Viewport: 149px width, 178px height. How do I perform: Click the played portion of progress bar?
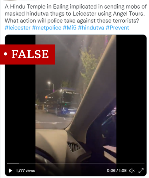(x=13, y=163)
